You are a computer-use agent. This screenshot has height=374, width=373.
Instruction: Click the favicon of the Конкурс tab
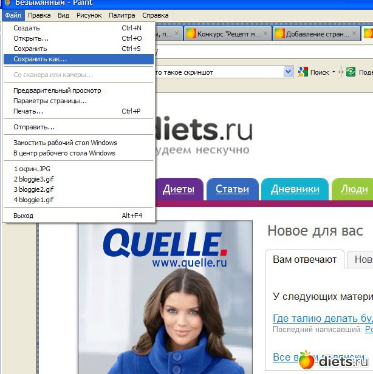[191, 34]
